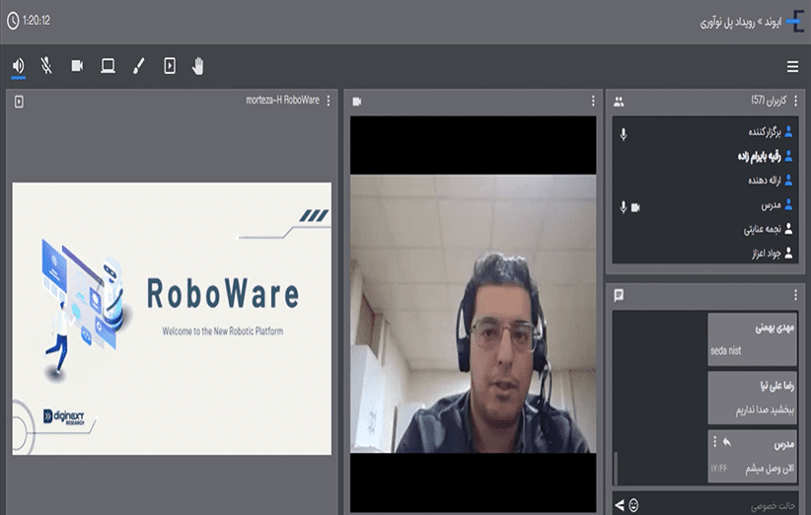Start screen sharing with the laptop icon

click(x=108, y=66)
